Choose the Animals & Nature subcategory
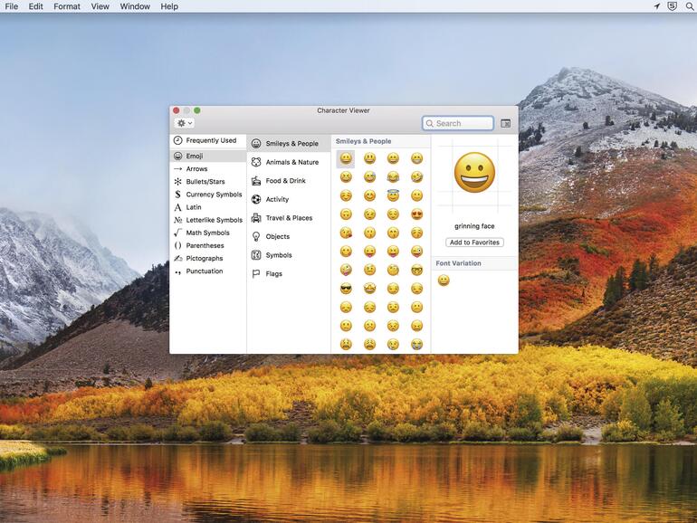The height and width of the screenshot is (523, 697). pos(289,162)
